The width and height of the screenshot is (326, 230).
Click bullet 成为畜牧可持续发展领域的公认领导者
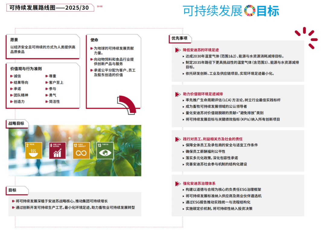coord(216,106)
